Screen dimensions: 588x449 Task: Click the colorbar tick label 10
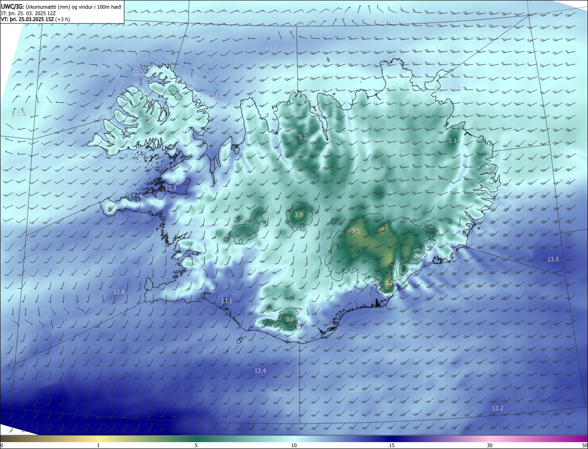pyautogui.click(x=294, y=445)
